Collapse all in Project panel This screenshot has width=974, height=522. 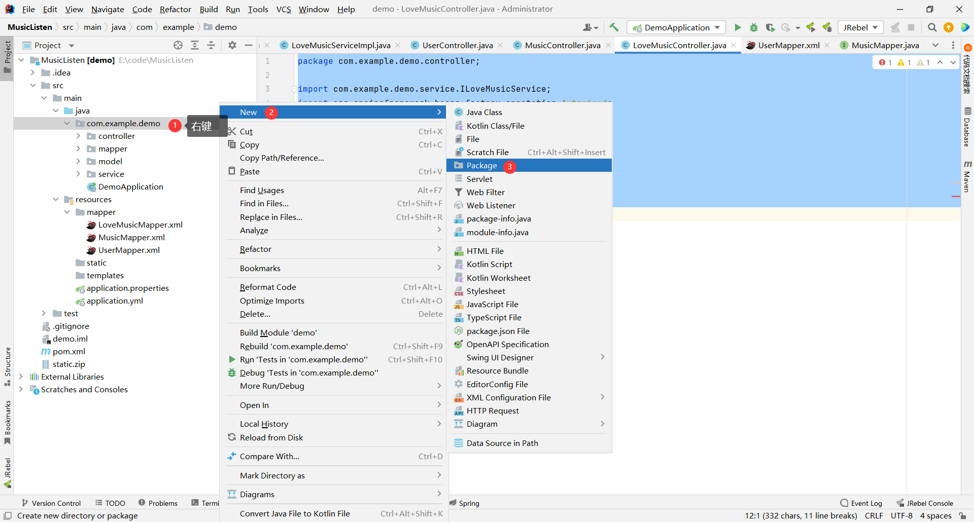coord(211,45)
